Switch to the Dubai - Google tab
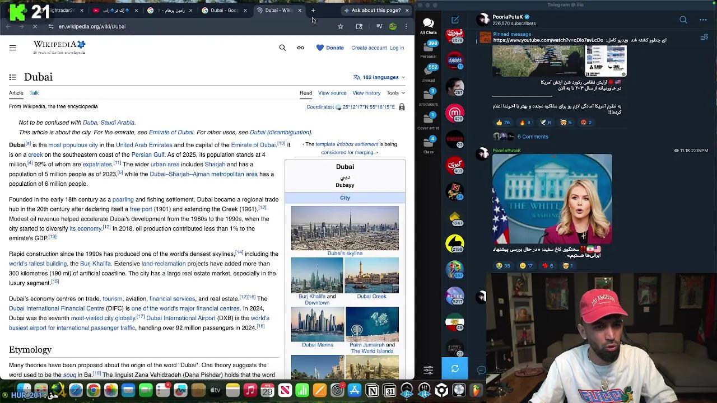 [224, 10]
